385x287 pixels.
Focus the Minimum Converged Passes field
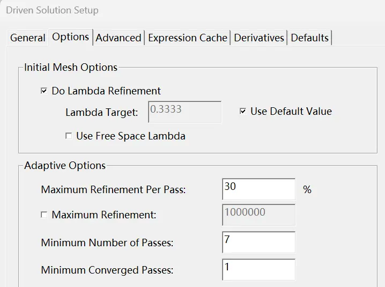[x=259, y=269]
